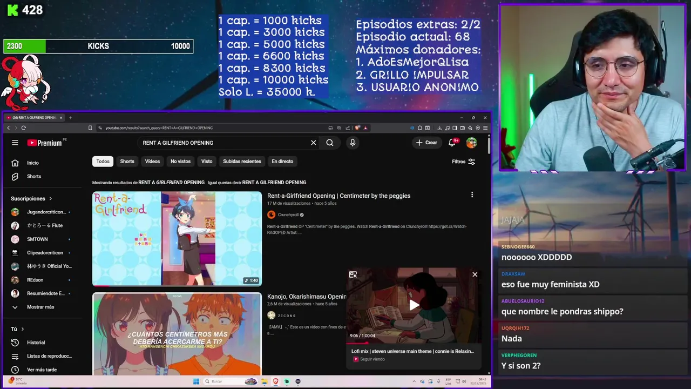Open the YouTube hamburger guide menu
This screenshot has height=389, width=691.
[x=15, y=143]
